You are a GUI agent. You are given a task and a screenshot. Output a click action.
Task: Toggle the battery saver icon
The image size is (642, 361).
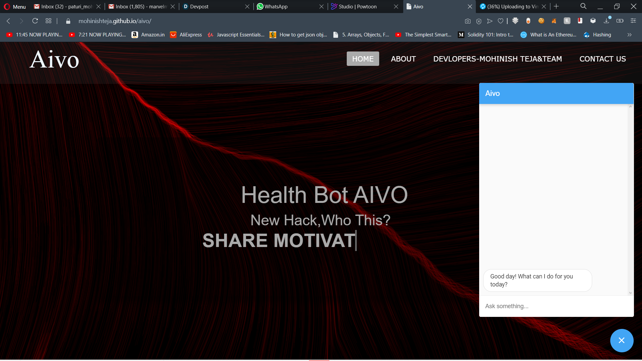[620, 21]
